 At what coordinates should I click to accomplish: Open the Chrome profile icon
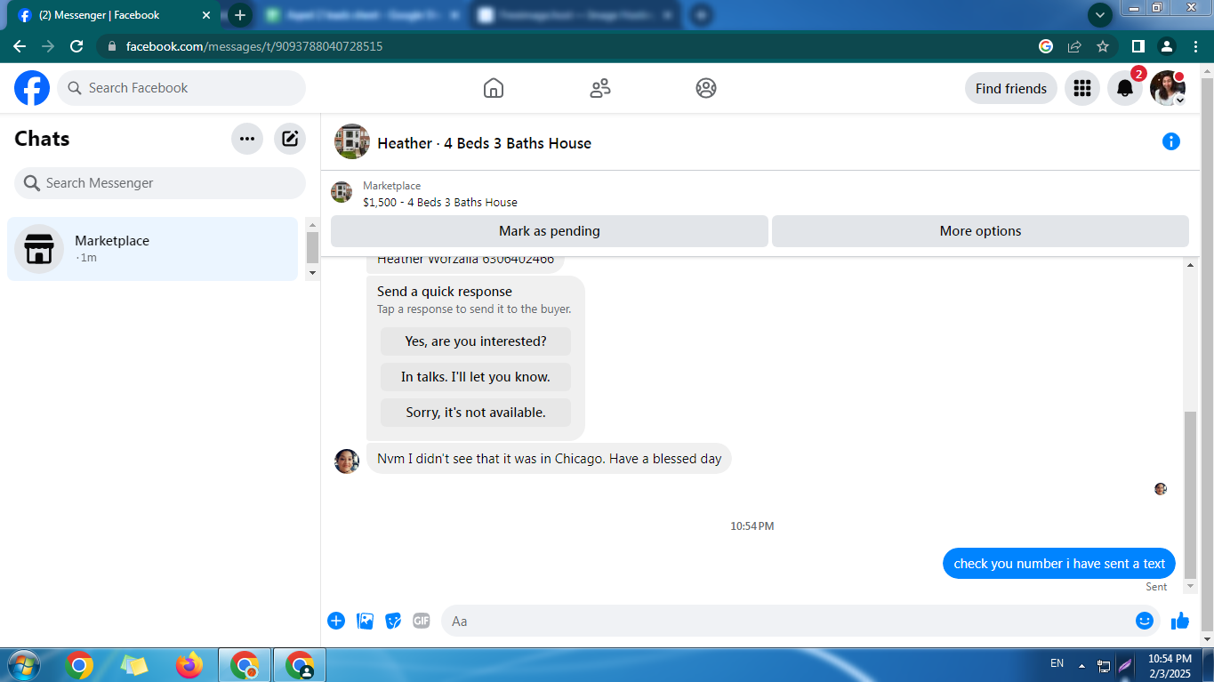pos(1167,46)
